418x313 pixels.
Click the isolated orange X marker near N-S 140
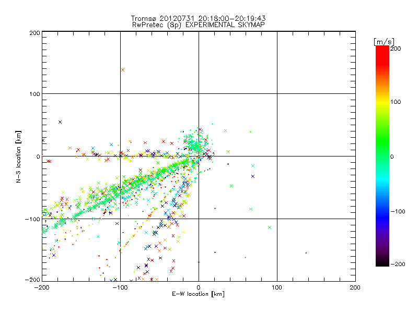point(123,70)
